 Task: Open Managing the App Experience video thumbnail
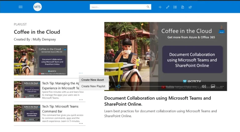pyautogui.click(x=27, y=90)
